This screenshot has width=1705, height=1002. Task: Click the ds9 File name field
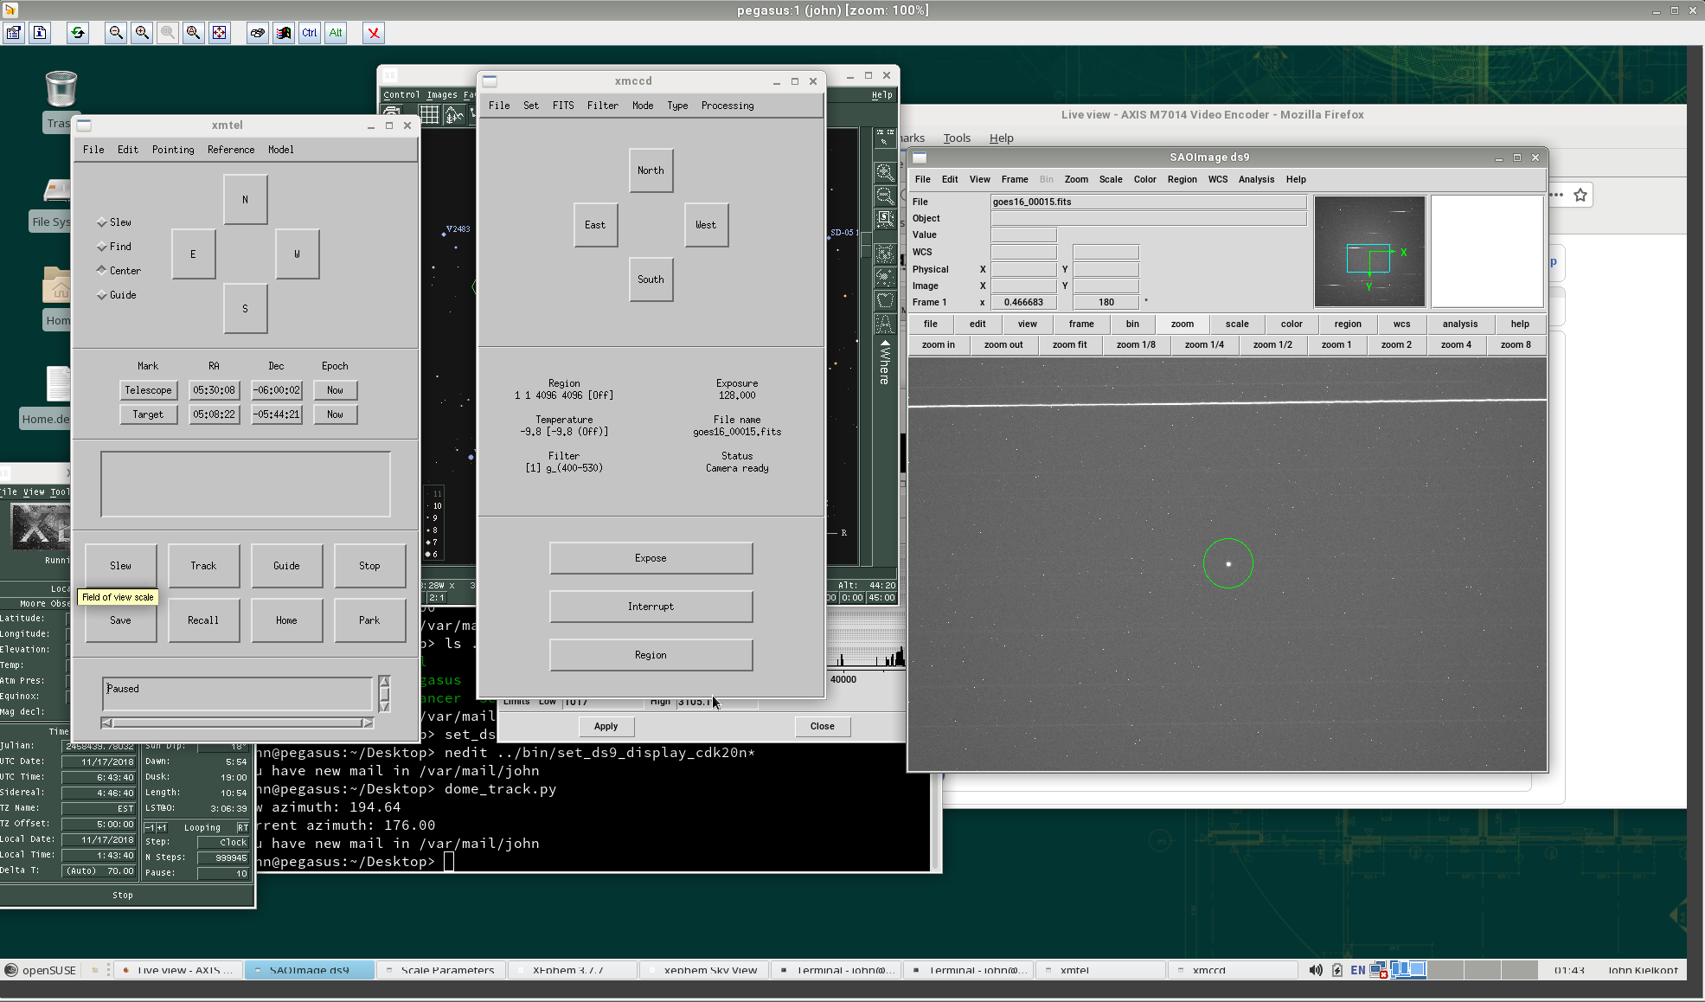point(1148,202)
